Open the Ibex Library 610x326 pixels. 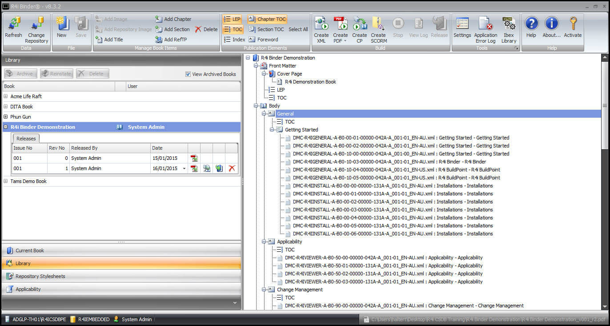(509, 30)
